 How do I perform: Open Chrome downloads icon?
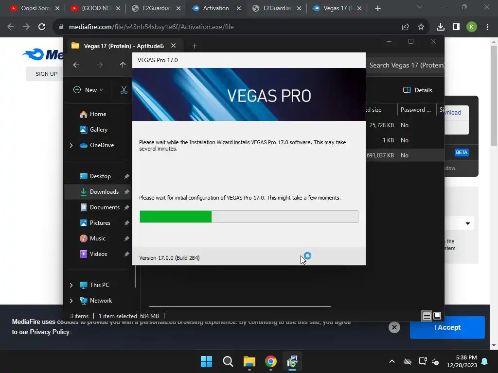pyautogui.click(x=440, y=27)
